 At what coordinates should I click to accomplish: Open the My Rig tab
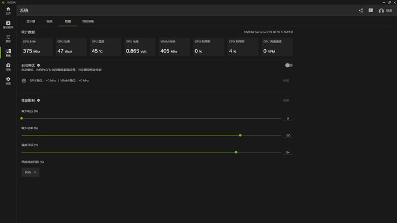[88, 21]
